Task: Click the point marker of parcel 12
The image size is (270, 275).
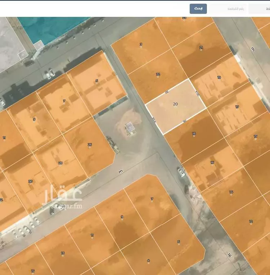Action: 251,224
